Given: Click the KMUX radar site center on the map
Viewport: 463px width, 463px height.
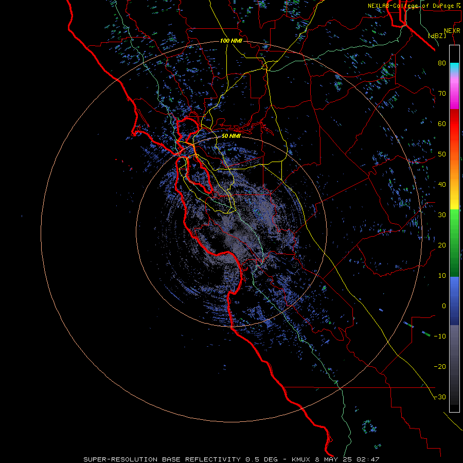Looking at the screenshot, I should click(232, 232).
